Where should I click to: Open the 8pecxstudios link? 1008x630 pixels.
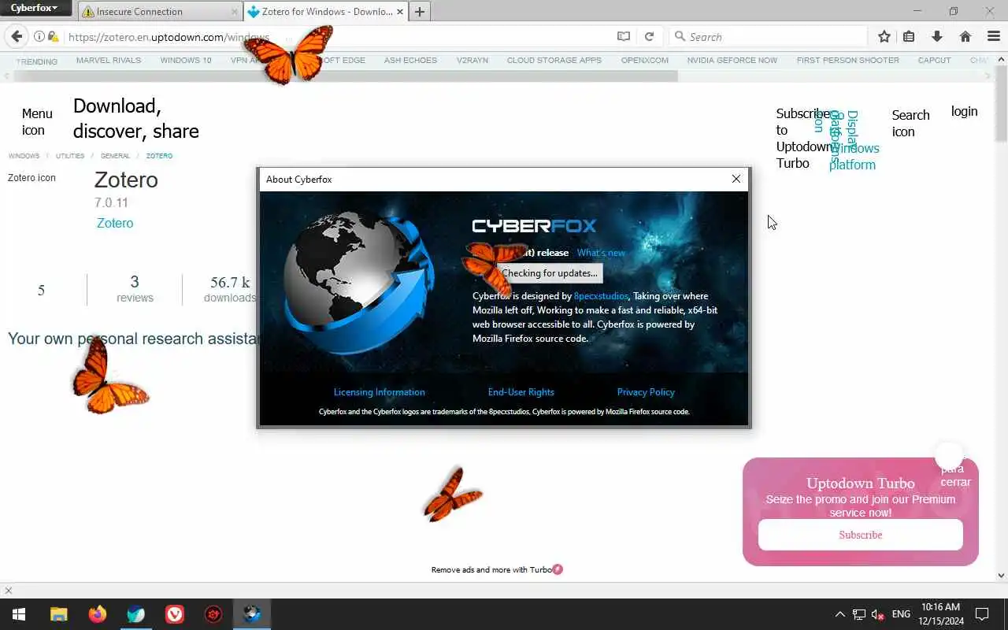click(x=601, y=296)
